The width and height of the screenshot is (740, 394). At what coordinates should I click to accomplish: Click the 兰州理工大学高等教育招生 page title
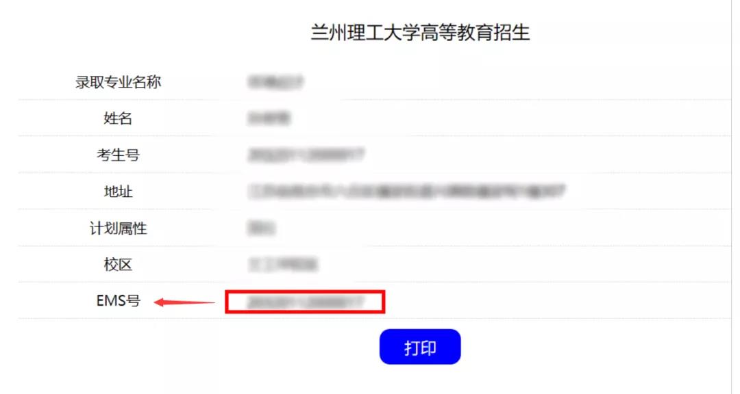click(420, 32)
